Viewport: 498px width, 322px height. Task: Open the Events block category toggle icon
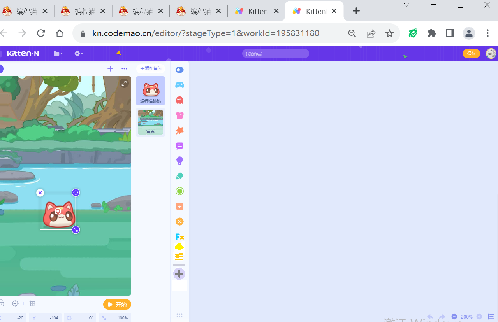(179, 70)
